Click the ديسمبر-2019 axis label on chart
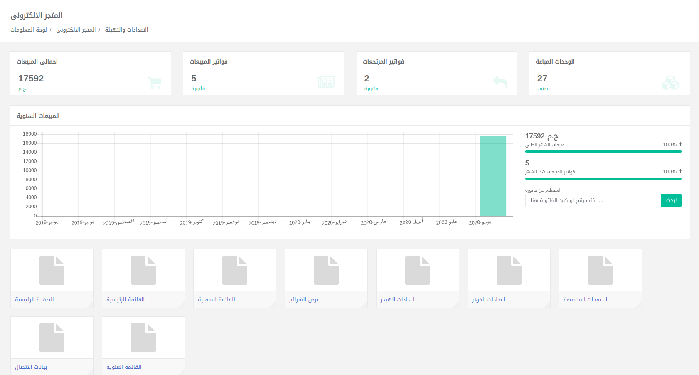The width and height of the screenshot is (699, 375). click(x=262, y=222)
